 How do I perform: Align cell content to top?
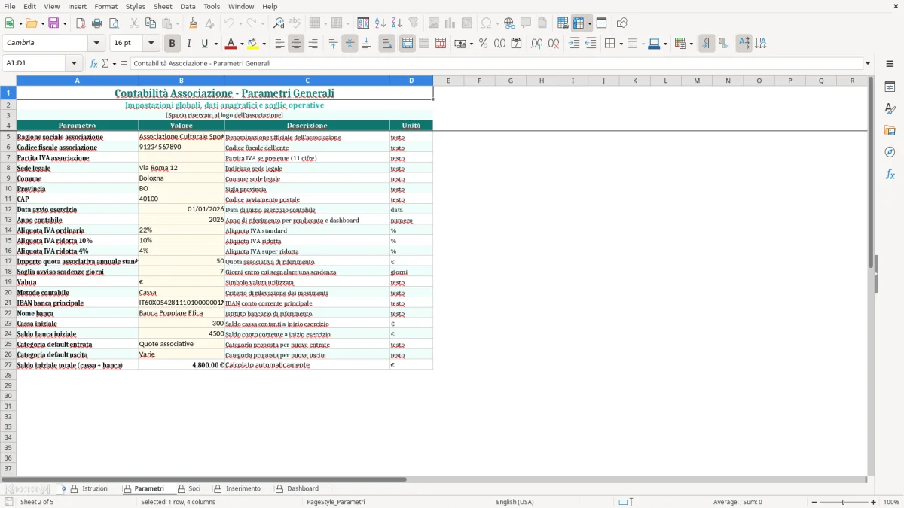tap(333, 44)
